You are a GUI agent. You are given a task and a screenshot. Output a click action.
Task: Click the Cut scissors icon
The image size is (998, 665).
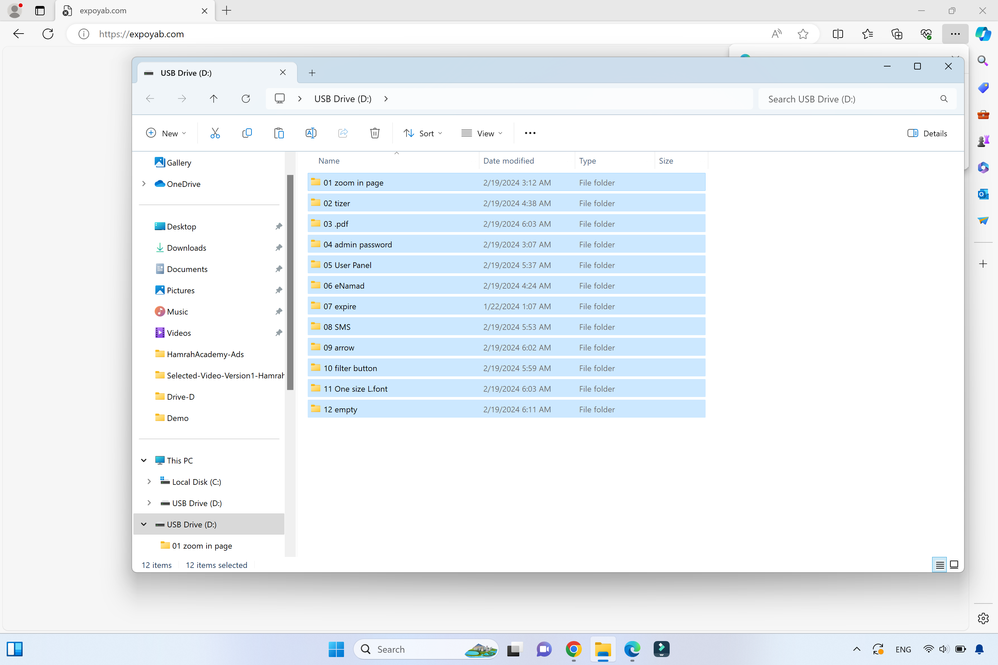(x=215, y=133)
